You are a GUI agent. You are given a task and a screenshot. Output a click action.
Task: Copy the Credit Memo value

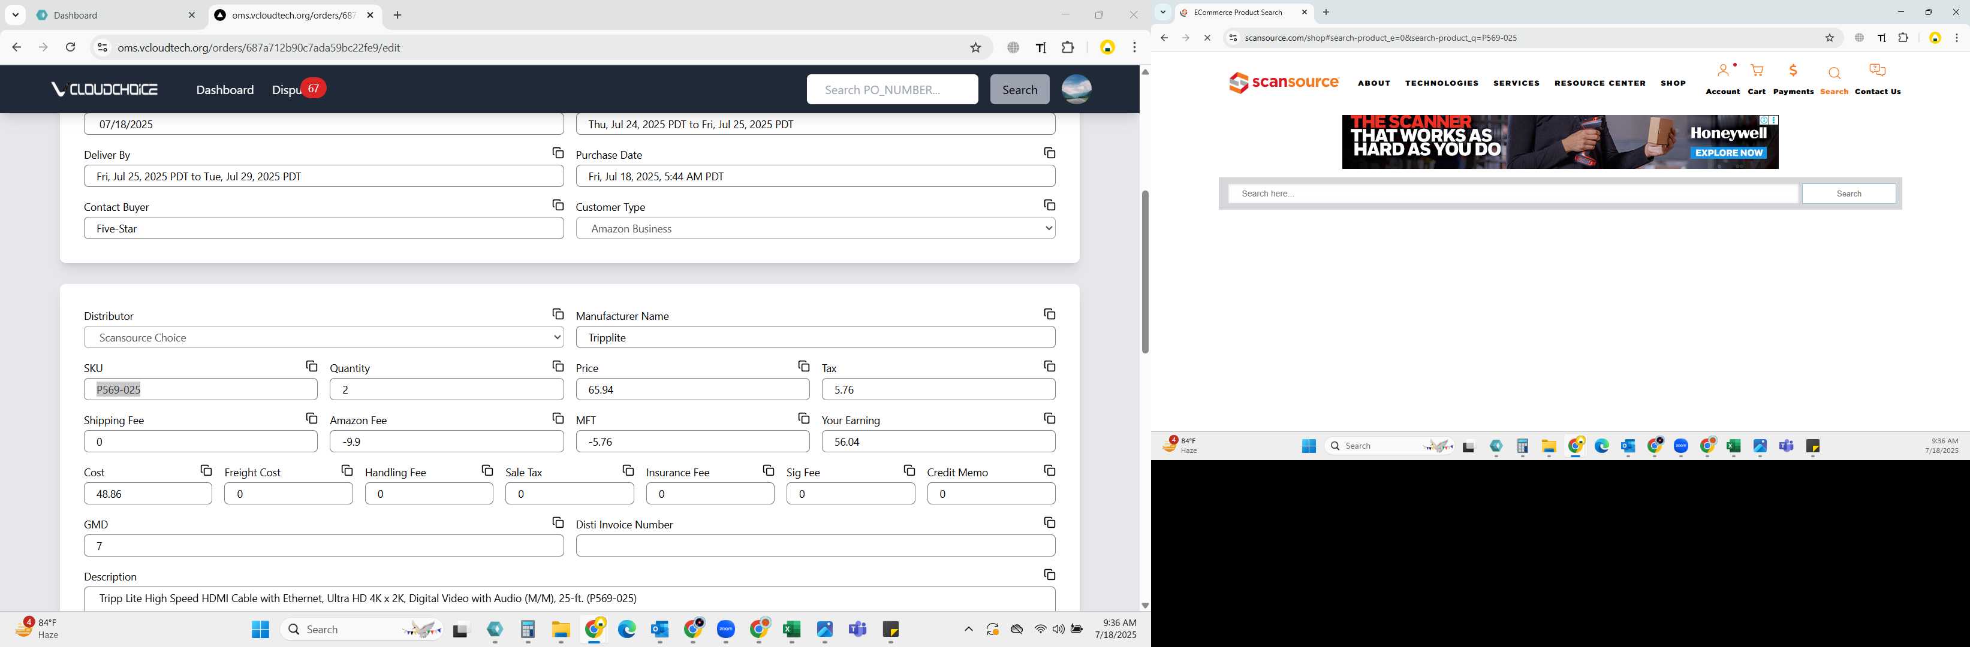pos(1049,470)
